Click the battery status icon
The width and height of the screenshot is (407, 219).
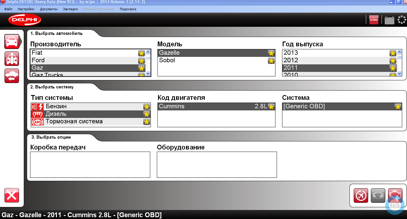pyautogui.click(x=390, y=20)
